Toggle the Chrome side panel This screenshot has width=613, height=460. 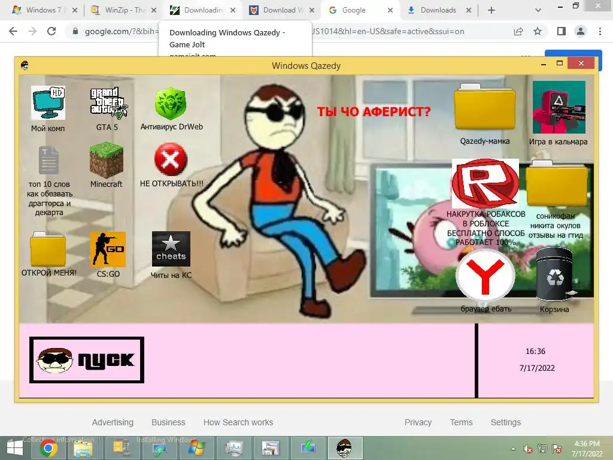click(x=562, y=31)
